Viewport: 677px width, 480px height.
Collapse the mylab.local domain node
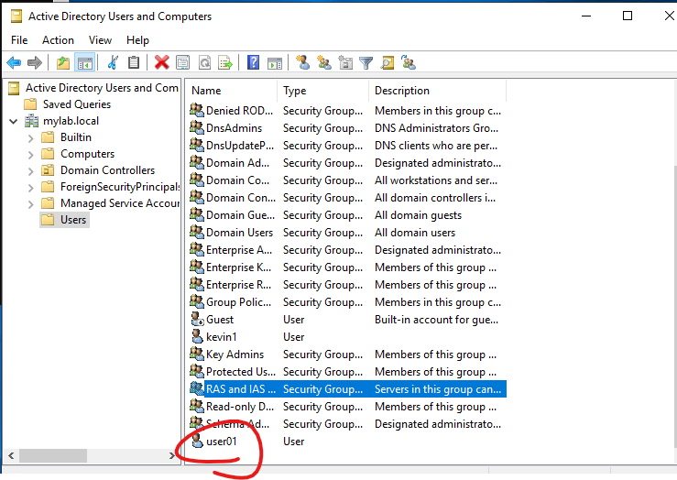pos(14,121)
